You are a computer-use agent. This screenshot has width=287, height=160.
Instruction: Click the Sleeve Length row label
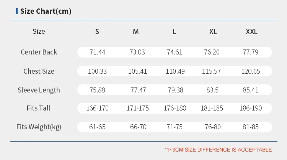(x=39, y=90)
